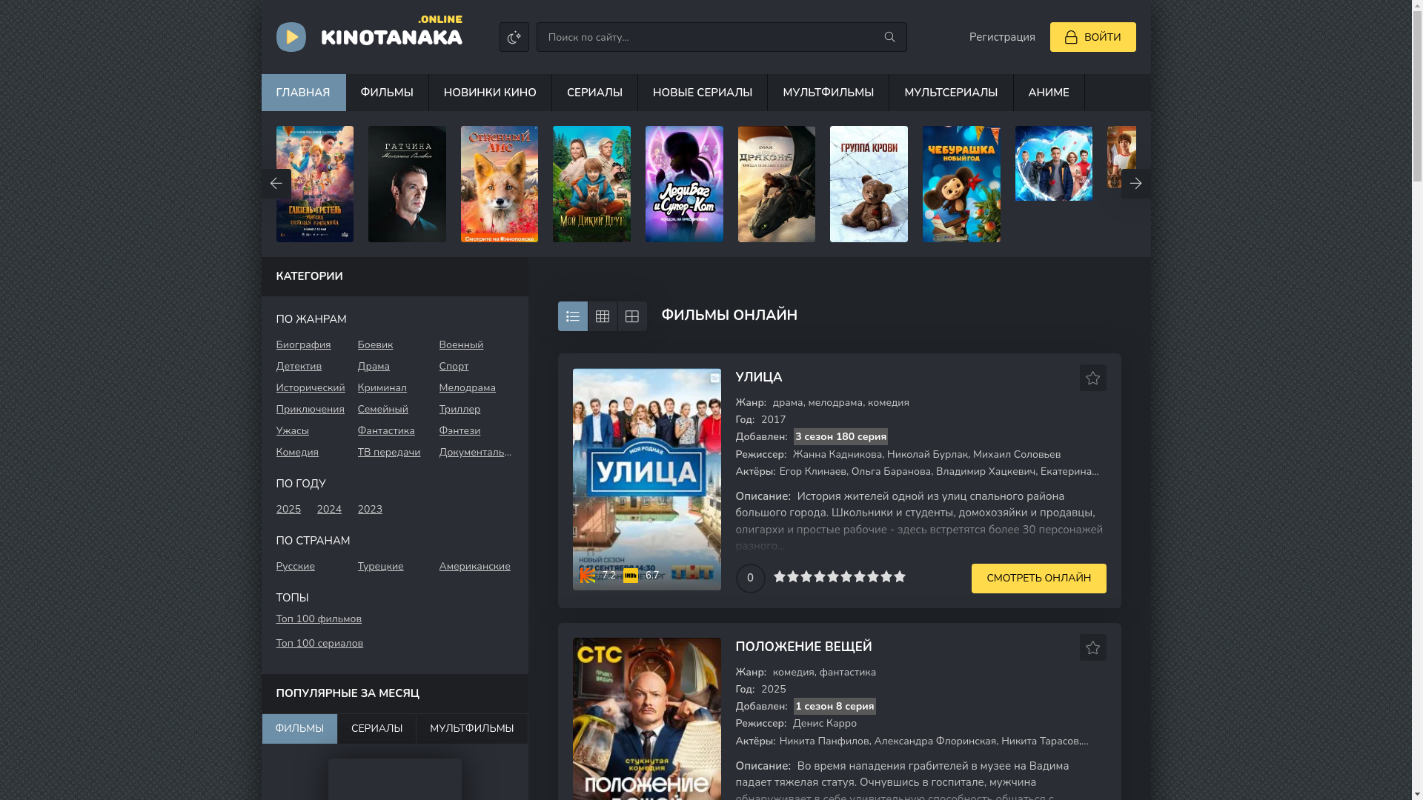Screen dimensions: 1423x800
Task: Open the ПОЛОЖЕНИЕ ВЕЩЕЙ title link
Action: pos(803,647)
